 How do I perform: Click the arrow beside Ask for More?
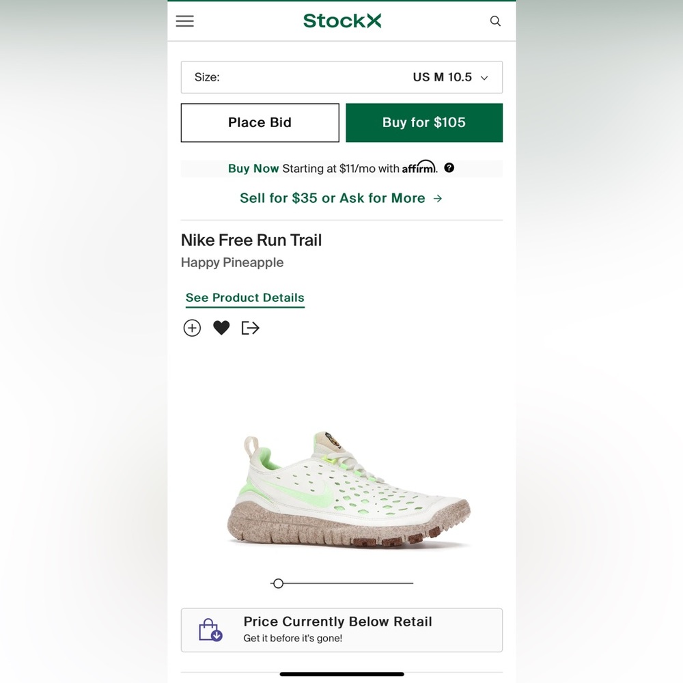click(x=438, y=198)
